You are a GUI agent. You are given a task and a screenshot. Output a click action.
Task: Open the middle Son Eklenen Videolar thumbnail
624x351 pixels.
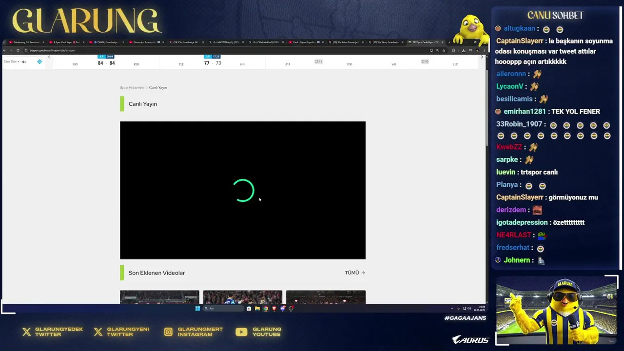click(242, 297)
